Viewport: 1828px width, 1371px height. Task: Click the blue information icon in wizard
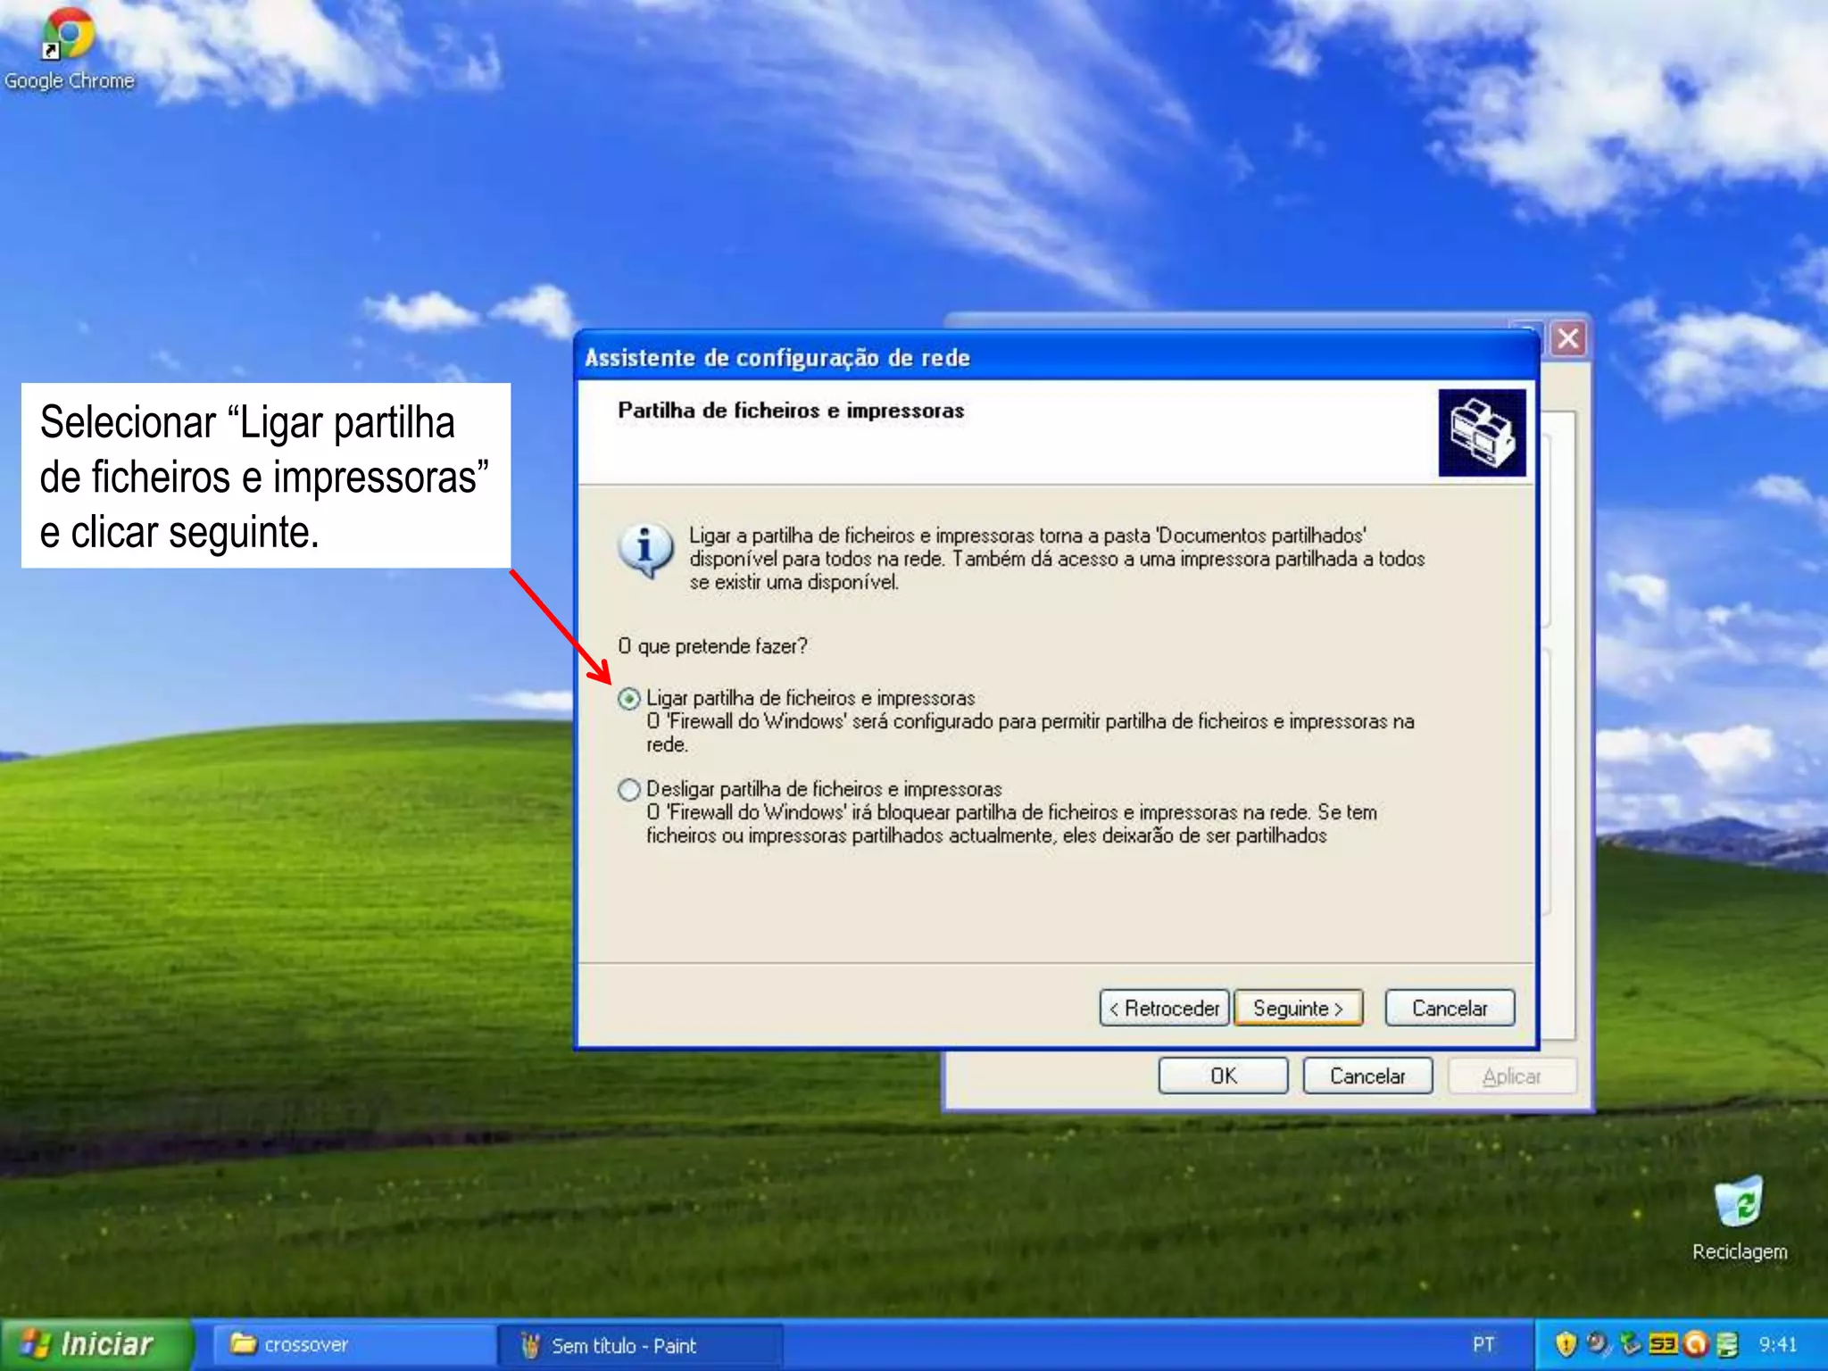coord(644,548)
